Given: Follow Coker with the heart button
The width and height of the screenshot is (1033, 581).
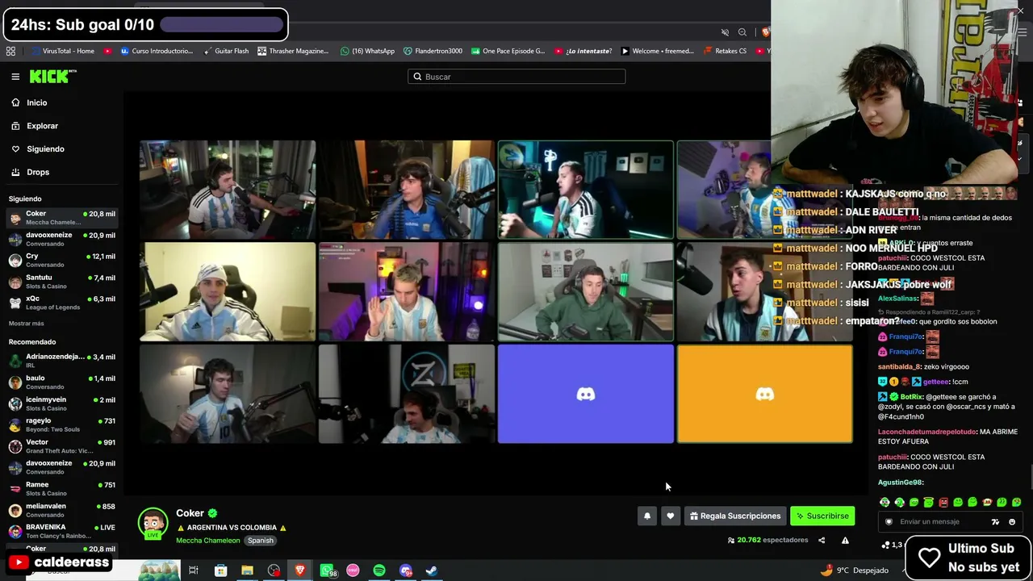Looking at the screenshot, I should coord(670,516).
